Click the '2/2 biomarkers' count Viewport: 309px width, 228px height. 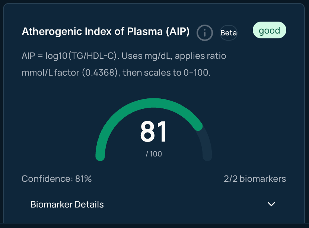click(255, 179)
